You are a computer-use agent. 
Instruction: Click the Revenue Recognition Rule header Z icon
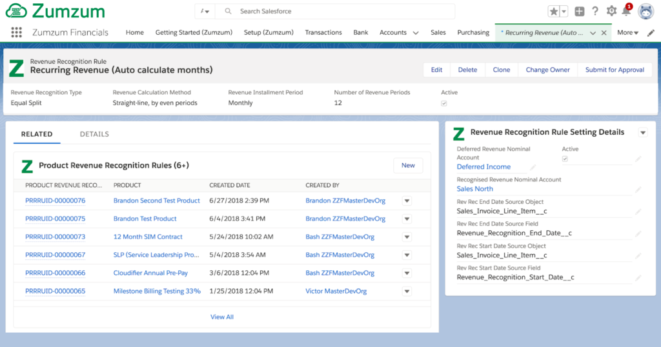(16, 68)
